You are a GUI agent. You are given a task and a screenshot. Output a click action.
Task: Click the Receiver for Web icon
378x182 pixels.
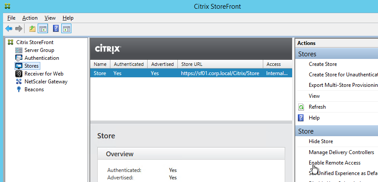click(18, 74)
